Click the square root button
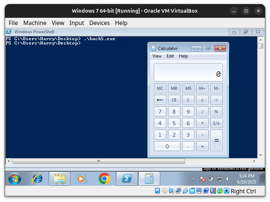The width and height of the screenshot is (270, 202). tap(217, 100)
